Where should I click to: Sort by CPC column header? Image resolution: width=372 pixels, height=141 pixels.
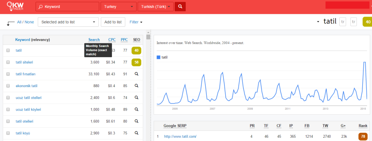[x=112, y=40]
